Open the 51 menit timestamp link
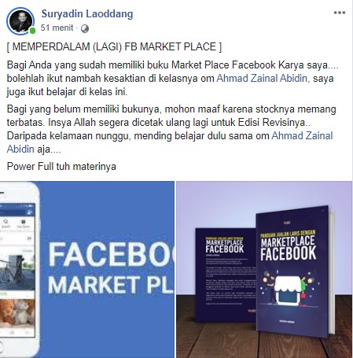The image size is (353, 358). click(x=57, y=28)
